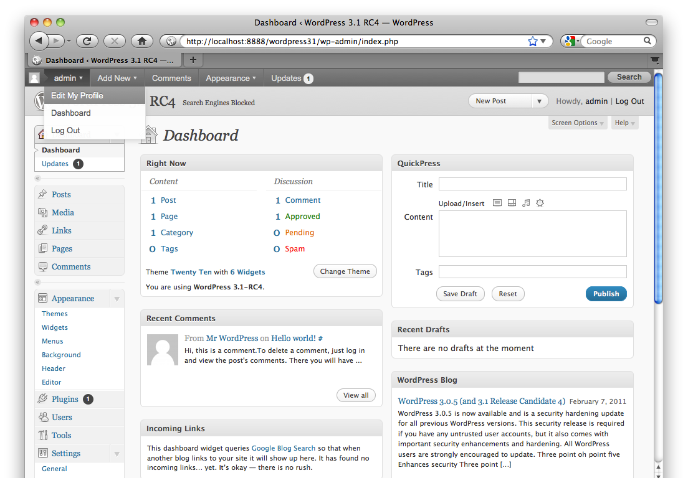Click the Twenty Ten theme link
The image size is (688, 478).
tap(191, 271)
